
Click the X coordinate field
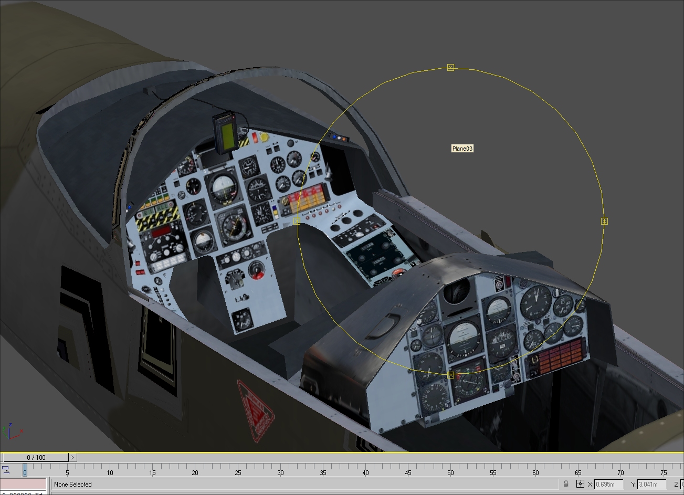click(x=609, y=485)
